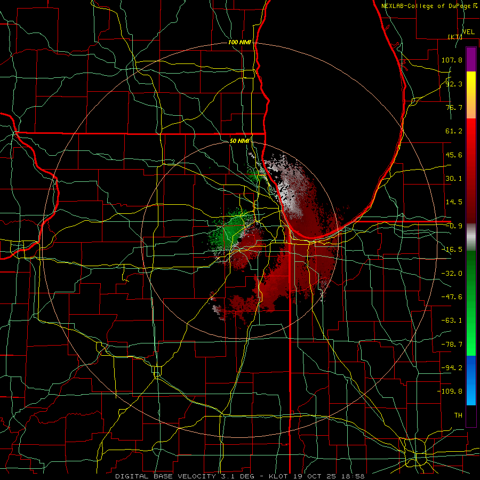The width and height of the screenshot is (480, 480).
Task: Click the [KT] units label
Action: pos(455,37)
